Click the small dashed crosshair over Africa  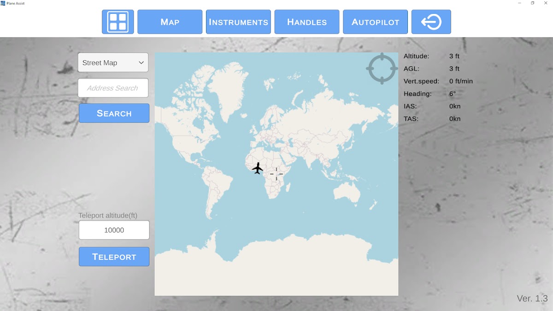(x=276, y=174)
